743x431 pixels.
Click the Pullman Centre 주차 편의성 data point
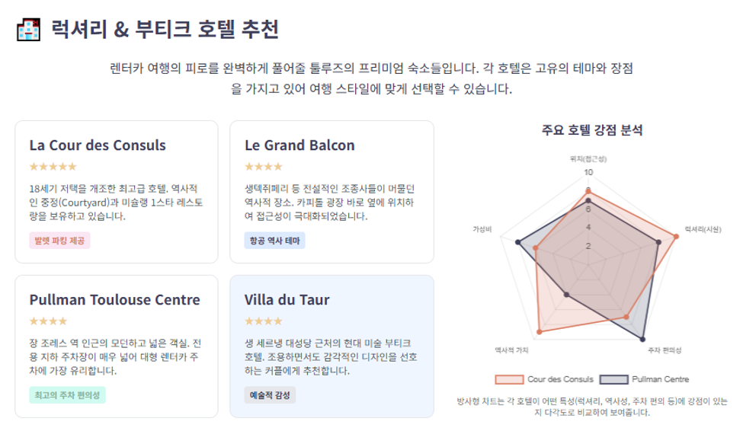642,339
